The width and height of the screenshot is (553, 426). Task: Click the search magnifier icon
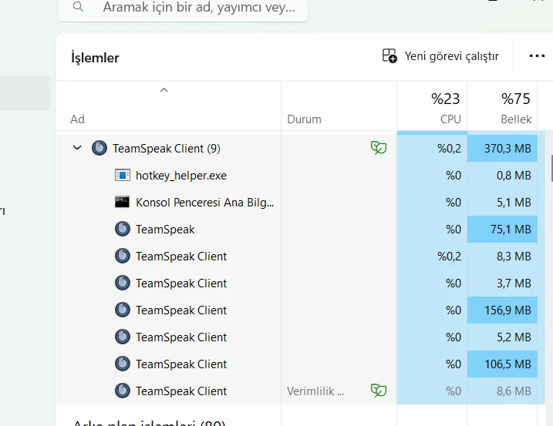78,6
